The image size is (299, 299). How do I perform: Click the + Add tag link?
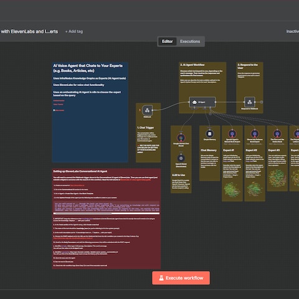[x=74, y=31]
